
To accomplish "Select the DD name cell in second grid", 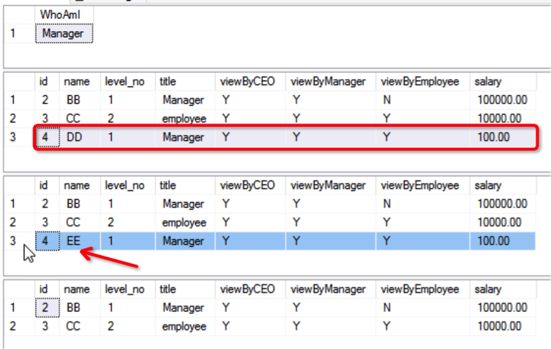I will point(80,137).
